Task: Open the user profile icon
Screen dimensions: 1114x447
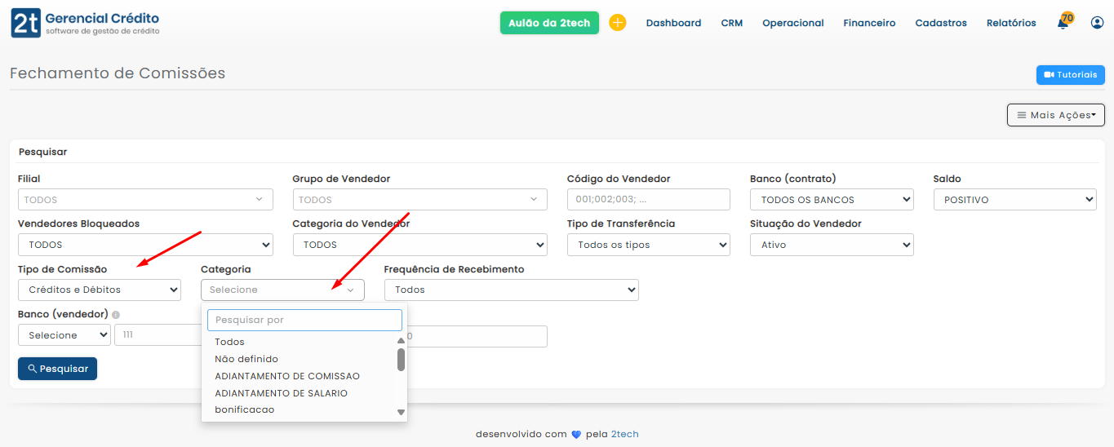Action: (x=1097, y=23)
